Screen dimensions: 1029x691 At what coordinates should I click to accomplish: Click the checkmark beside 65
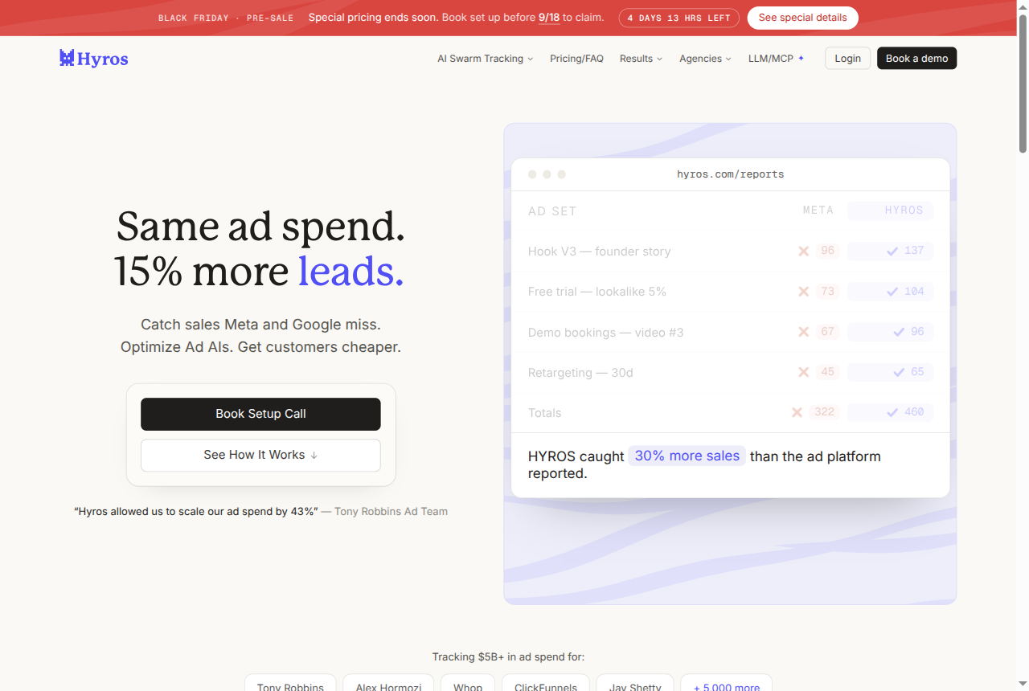tap(899, 372)
